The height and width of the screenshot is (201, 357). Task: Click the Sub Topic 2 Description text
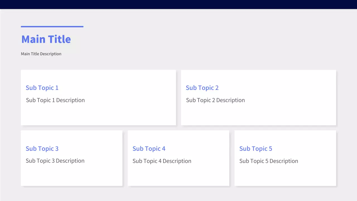tap(215, 100)
